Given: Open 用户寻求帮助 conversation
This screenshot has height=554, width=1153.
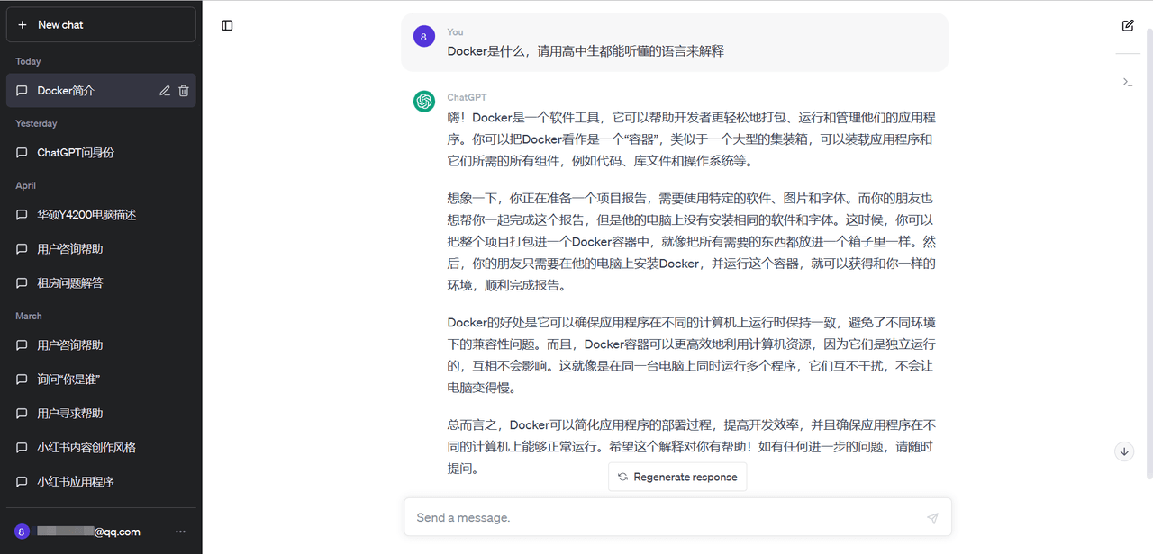Looking at the screenshot, I should (101, 414).
